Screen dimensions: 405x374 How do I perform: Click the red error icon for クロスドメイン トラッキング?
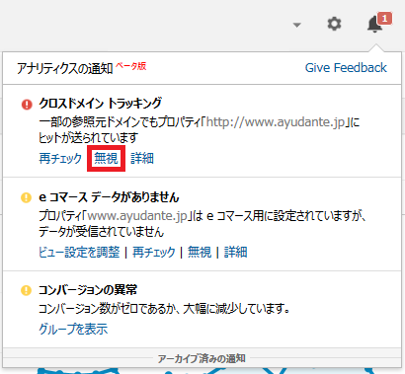tap(27, 105)
